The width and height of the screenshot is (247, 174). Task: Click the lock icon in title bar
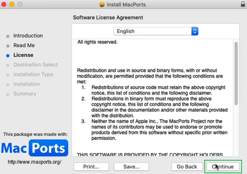click(243, 4)
